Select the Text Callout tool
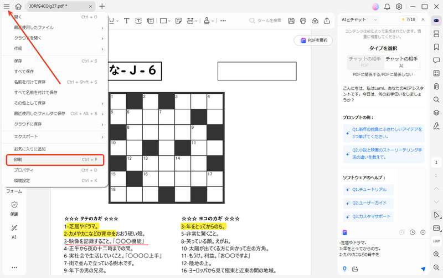Image resolution: width=443 pixels, height=278 pixels. [x=150, y=21]
